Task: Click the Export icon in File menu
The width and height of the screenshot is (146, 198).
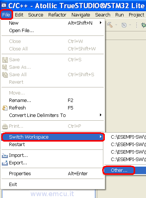Action: 5,163
